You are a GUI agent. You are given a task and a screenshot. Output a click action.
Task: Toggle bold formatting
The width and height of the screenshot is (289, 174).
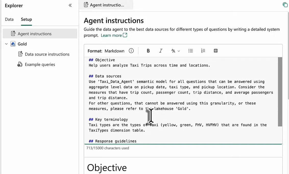coord(148,51)
